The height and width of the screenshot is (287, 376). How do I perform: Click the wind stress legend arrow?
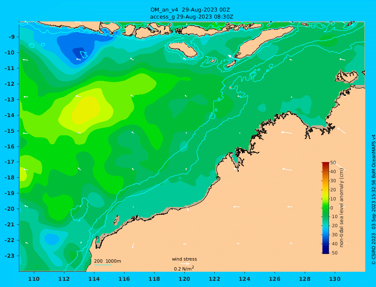pos(185,263)
